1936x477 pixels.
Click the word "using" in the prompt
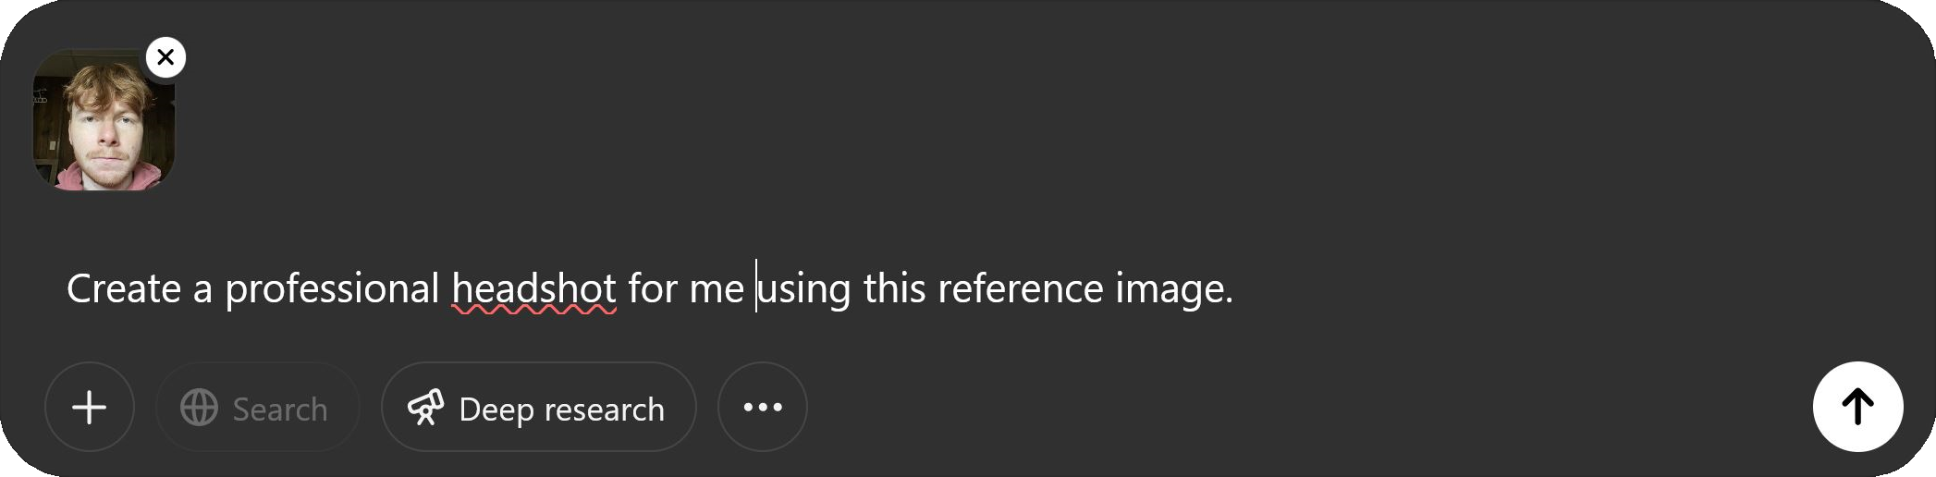(804, 289)
